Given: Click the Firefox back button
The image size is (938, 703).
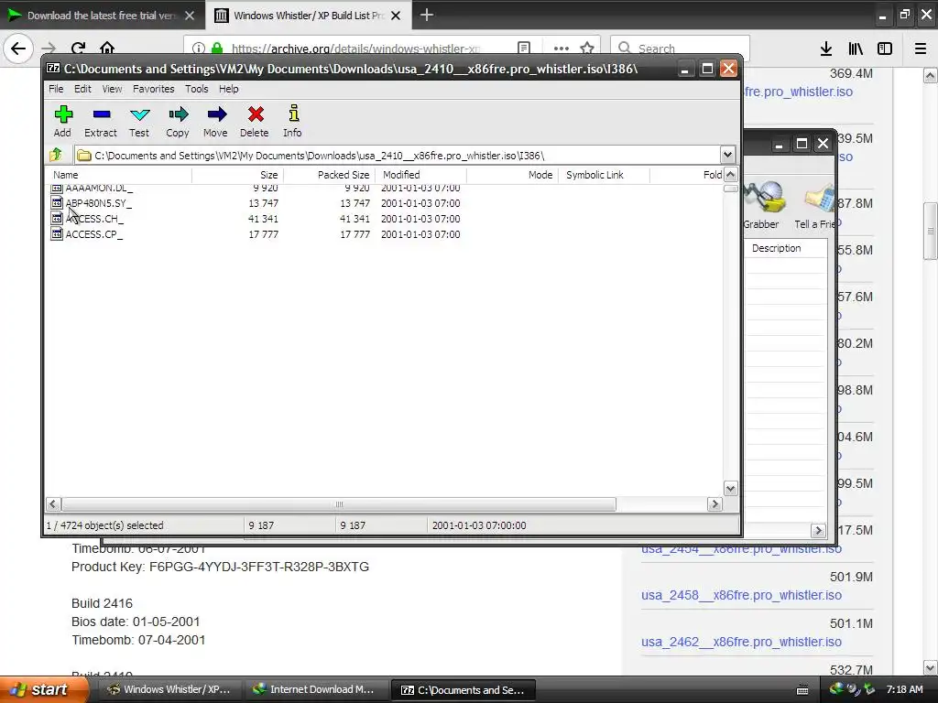Looking at the screenshot, I should click(18, 49).
